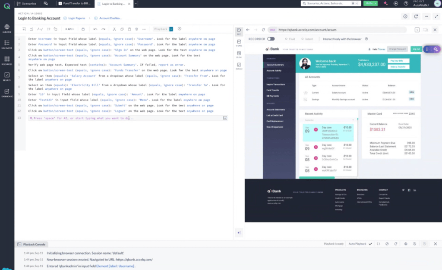Open Bill Payments in bank sidebar

(273, 96)
